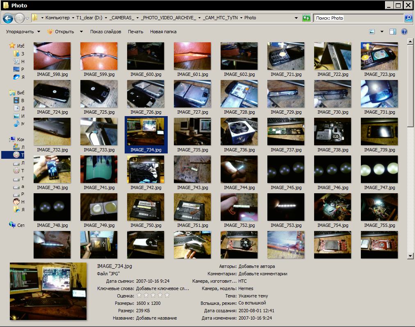Expand the arrow after Компьютер in the breadcrumb
The width and height of the screenshot is (415, 327).
(73, 18)
